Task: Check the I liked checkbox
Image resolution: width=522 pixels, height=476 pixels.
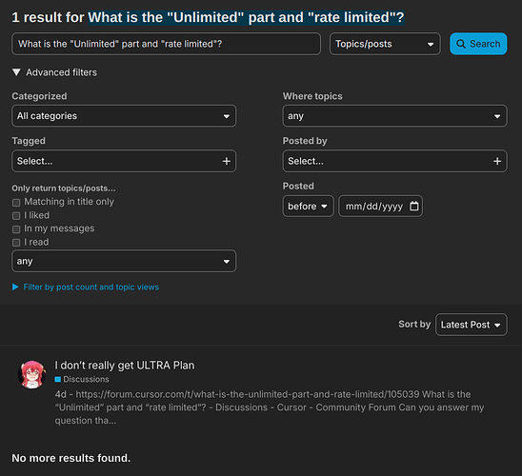Action: tap(16, 216)
